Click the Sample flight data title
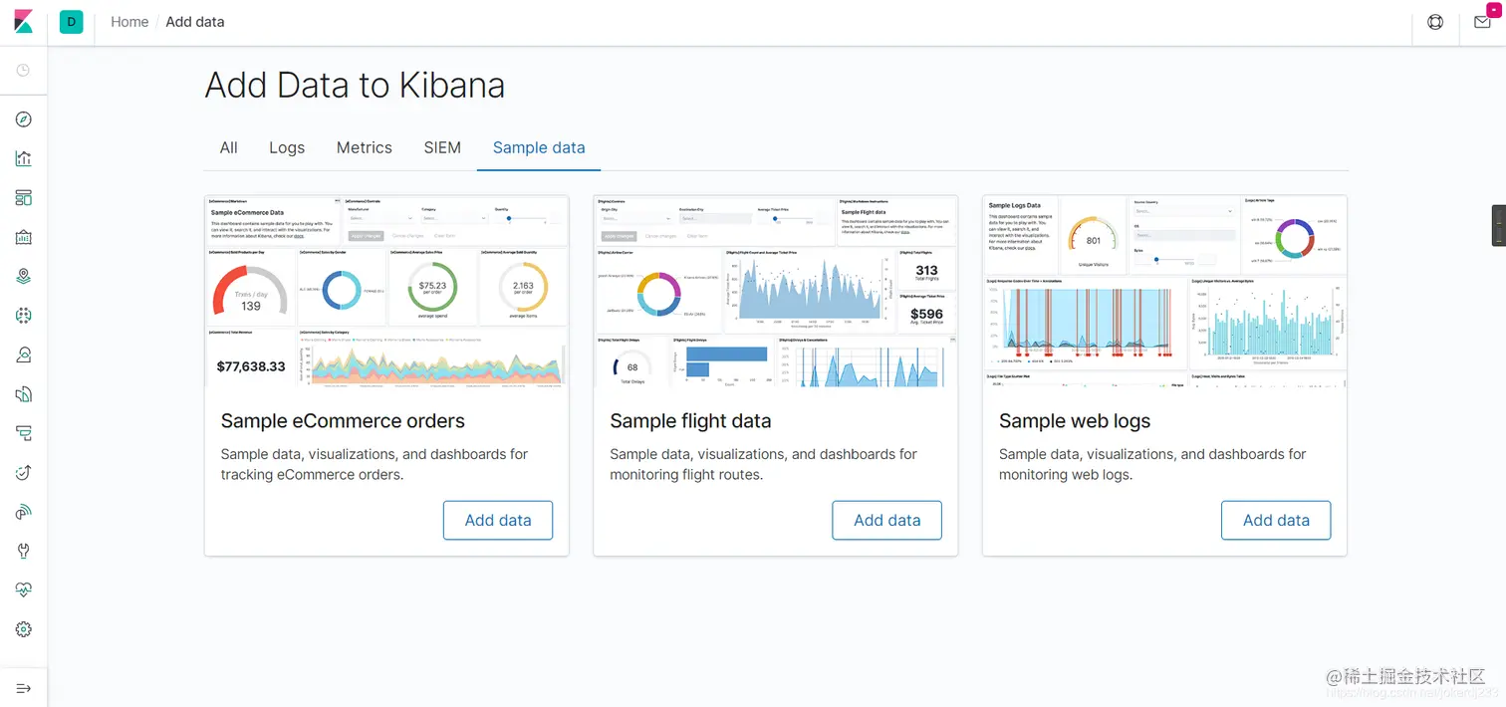 pos(690,421)
